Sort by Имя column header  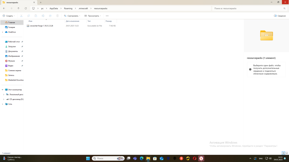pos(46,21)
